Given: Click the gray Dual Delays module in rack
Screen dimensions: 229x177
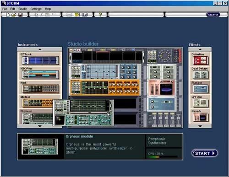Looking at the screenshot, I should click(162, 72).
